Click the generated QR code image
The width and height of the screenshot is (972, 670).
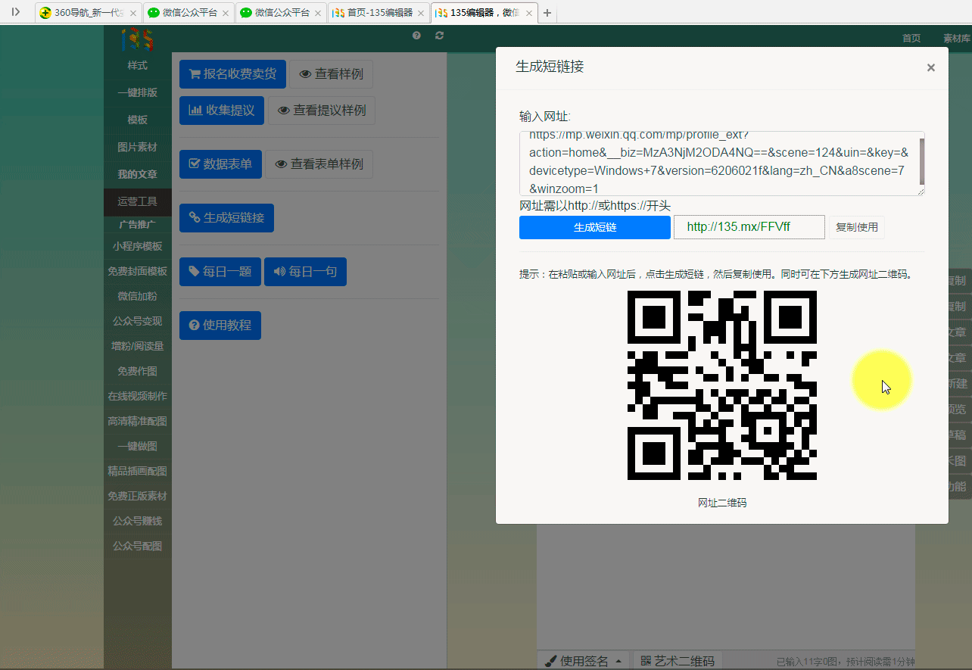pos(721,385)
